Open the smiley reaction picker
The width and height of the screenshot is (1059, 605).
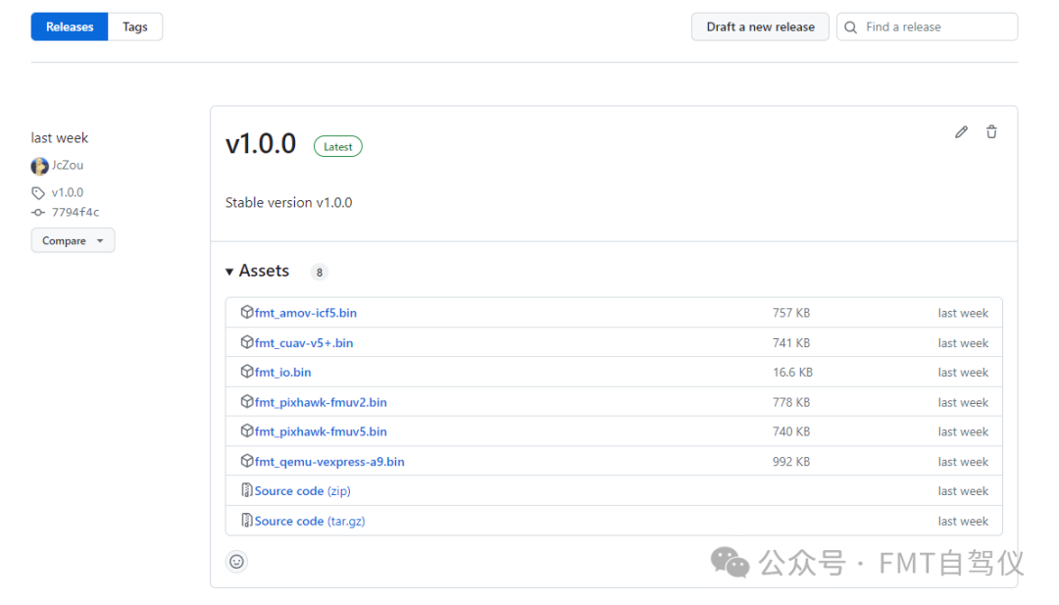coord(236,561)
